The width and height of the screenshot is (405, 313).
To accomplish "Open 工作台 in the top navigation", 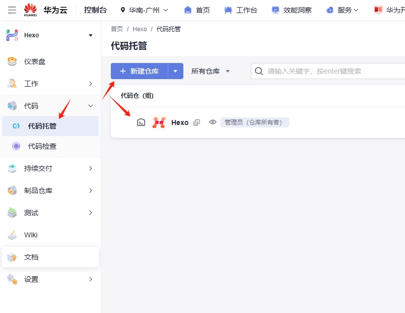I will (241, 10).
